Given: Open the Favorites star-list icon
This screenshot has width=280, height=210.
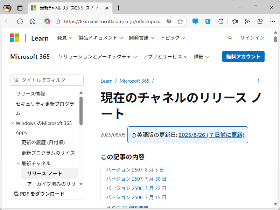Looking at the screenshot, I should [234, 21].
